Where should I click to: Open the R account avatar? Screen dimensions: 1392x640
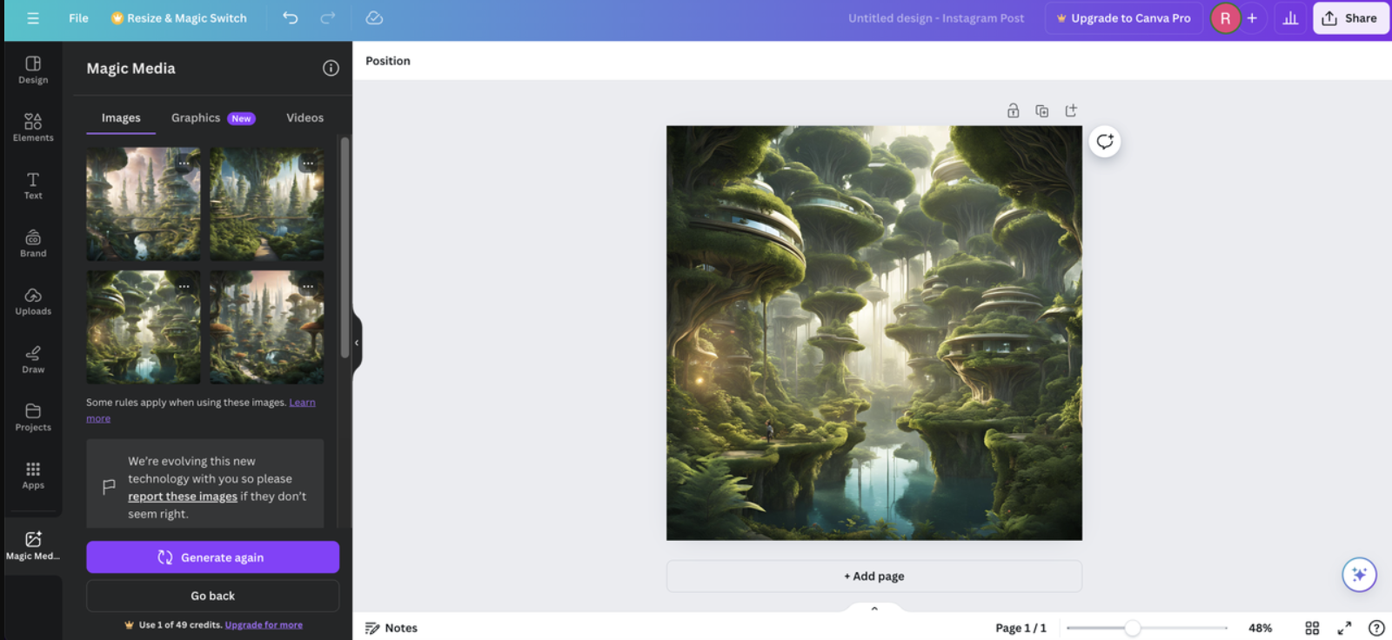coord(1225,18)
